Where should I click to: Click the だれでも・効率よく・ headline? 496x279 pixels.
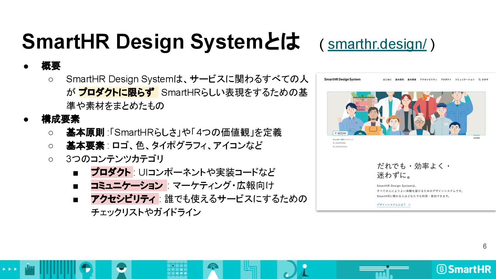click(414, 166)
